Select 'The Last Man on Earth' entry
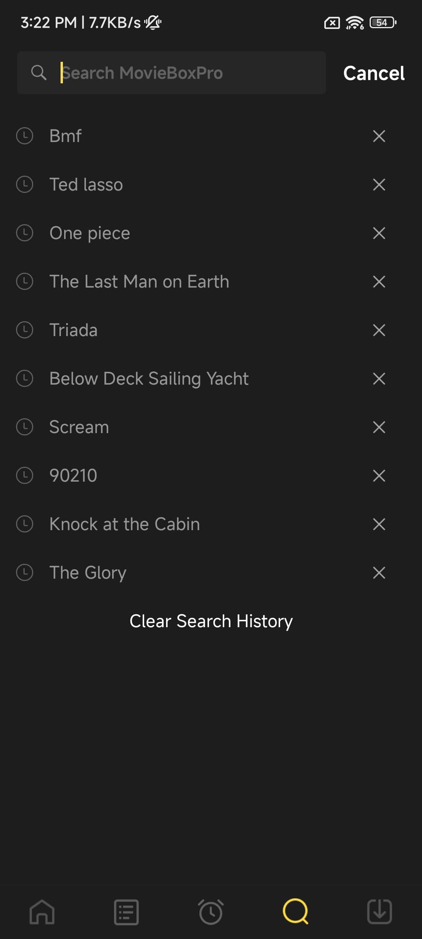 139,282
